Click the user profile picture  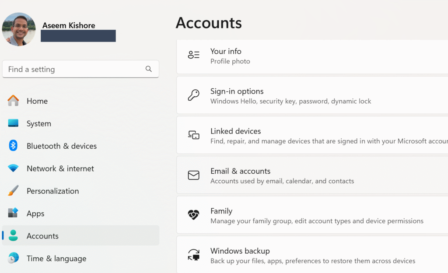coord(19,29)
